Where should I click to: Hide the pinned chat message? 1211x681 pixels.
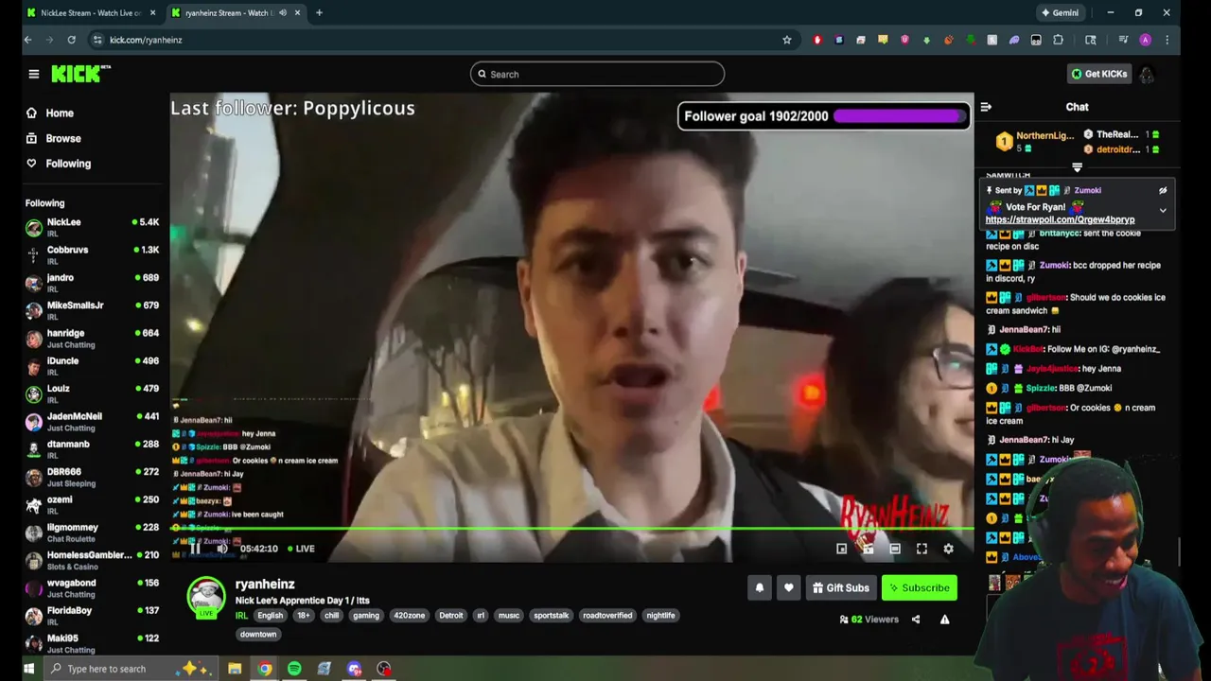tap(1163, 190)
